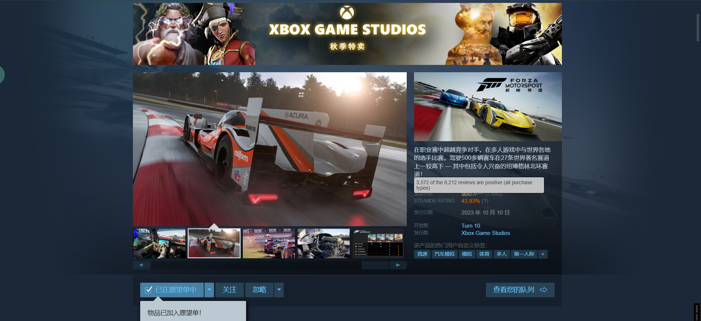Click the left arrow of the screenshot strip
Viewport: 701px width, 321px height.
click(x=142, y=265)
